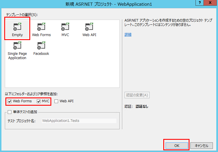Cancel with the キャンセル button
218x152 pixels.
point(201,146)
